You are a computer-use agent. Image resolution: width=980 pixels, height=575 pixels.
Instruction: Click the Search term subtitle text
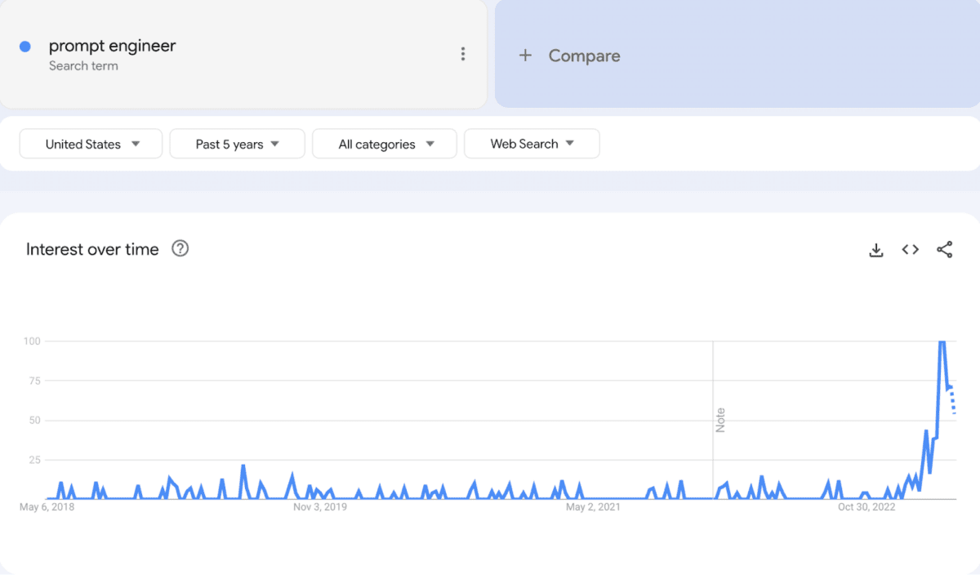(83, 66)
